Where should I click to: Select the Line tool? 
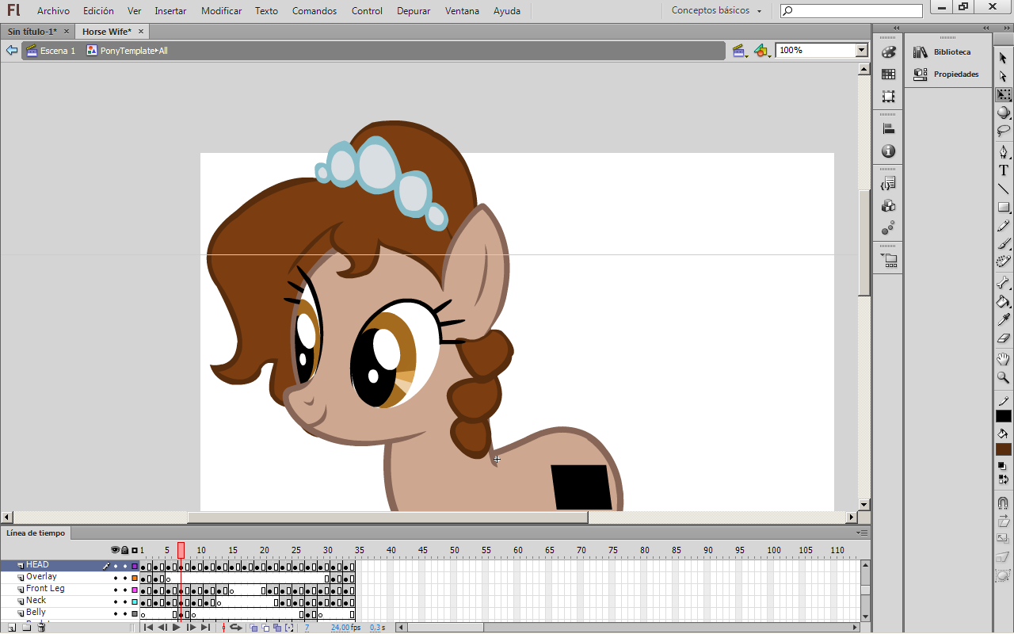[x=1003, y=189]
